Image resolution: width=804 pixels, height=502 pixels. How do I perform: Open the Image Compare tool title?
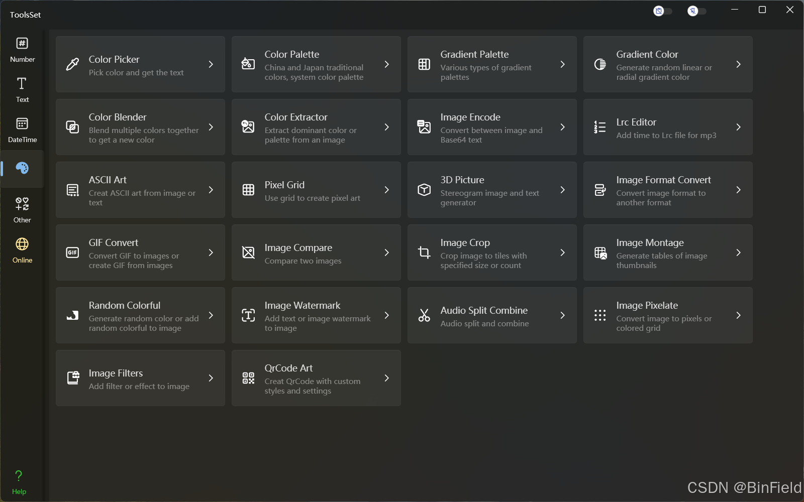coord(298,247)
